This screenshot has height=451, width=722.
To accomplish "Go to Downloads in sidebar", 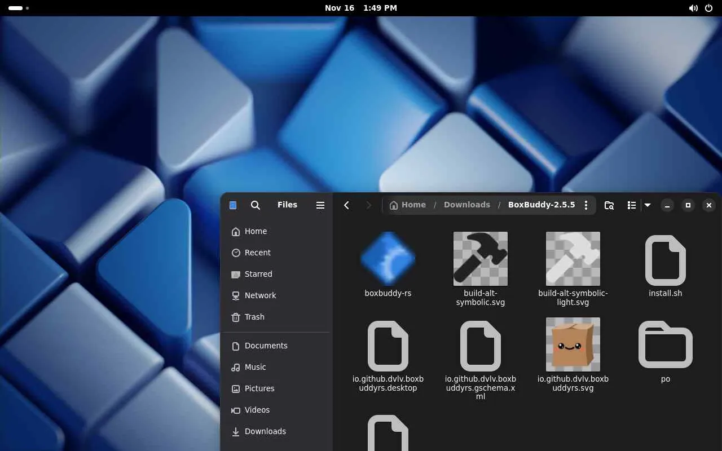I will pos(275,431).
